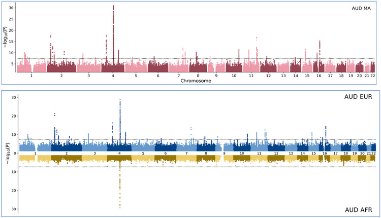This screenshot has height=218, width=381.
Task: Click chromosome label "4" in AUD MA plot
Action: (x=113, y=76)
